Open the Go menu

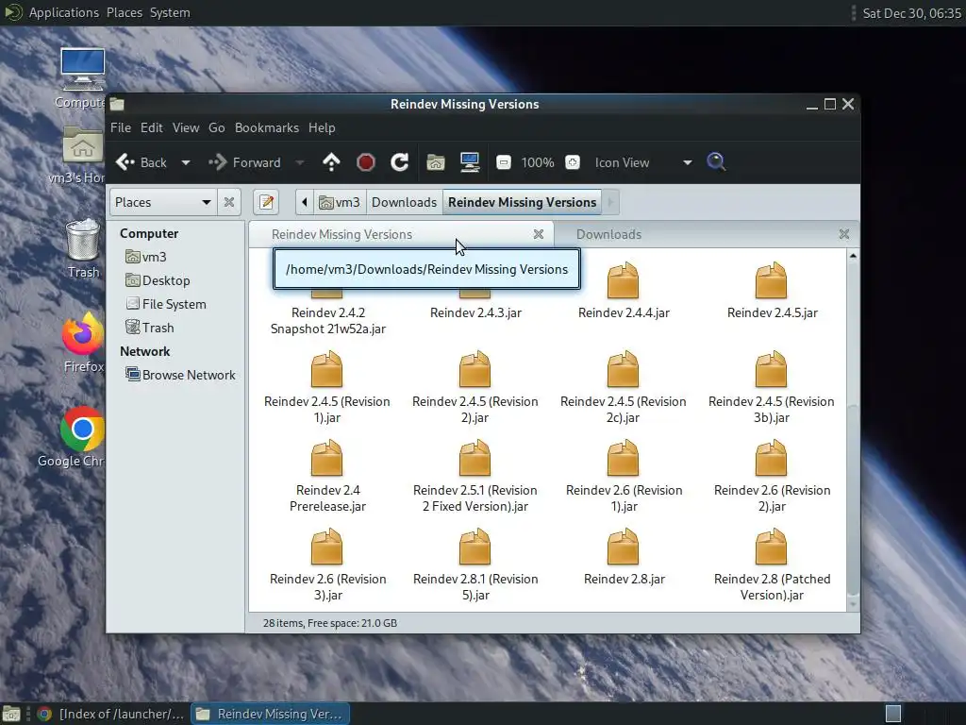pos(217,127)
